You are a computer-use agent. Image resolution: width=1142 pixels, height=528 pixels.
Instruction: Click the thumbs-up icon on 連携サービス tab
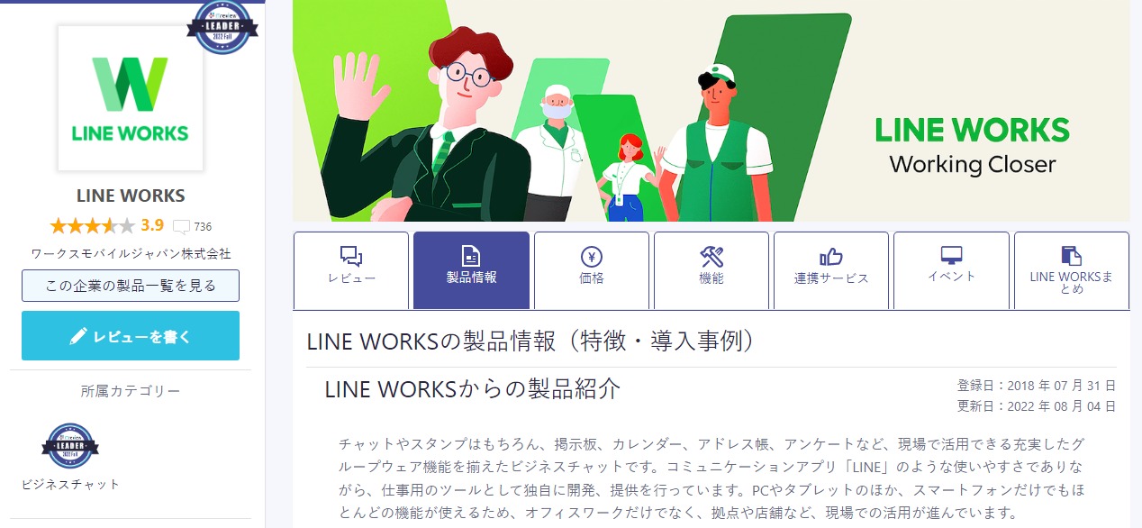tap(831, 257)
